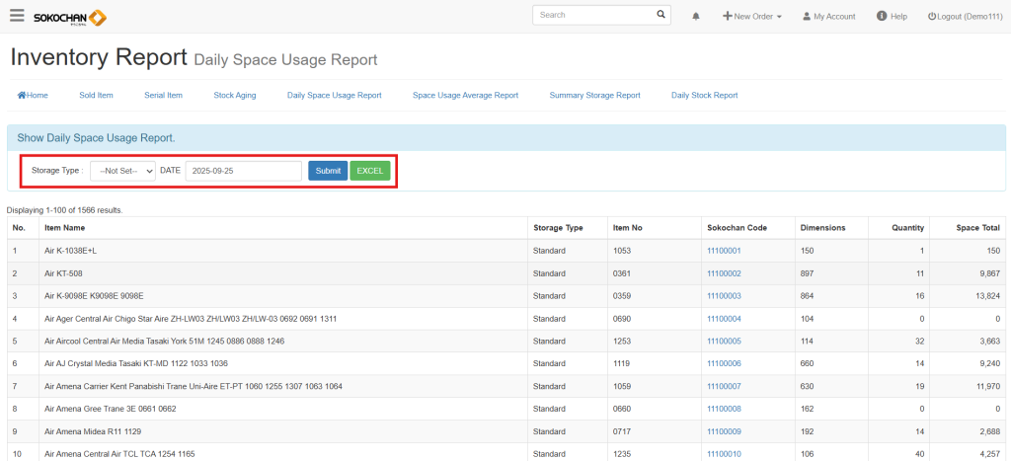Switch to the Stock Aging report
1011x461 pixels.
(234, 96)
